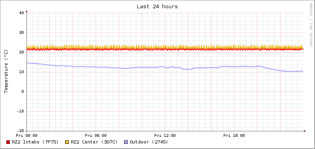
Task: Click the 'RZ2 Intake (7F75)' legend label
Action: coord(35,142)
